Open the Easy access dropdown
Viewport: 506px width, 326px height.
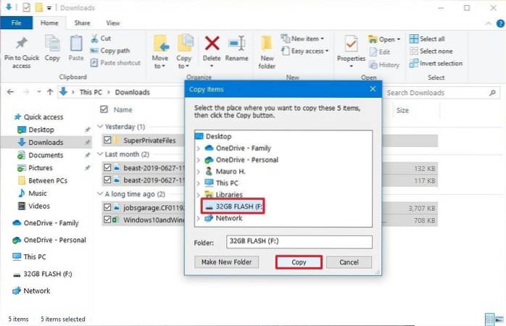click(305, 51)
